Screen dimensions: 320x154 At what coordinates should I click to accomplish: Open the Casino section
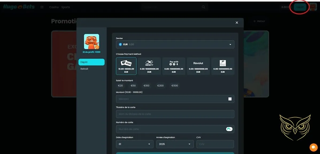point(54,7)
